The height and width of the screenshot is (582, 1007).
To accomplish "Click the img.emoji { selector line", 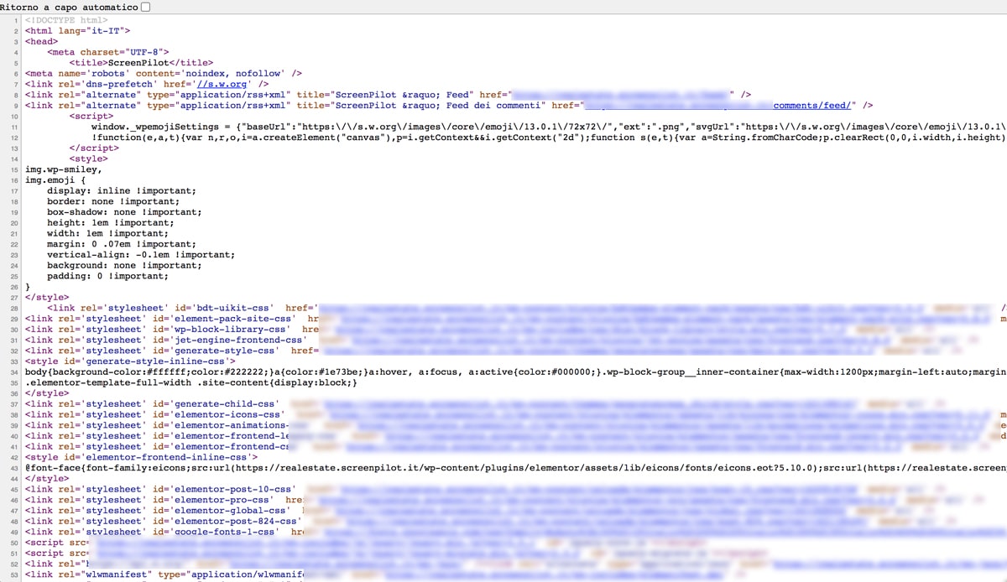I will click(x=55, y=179).
